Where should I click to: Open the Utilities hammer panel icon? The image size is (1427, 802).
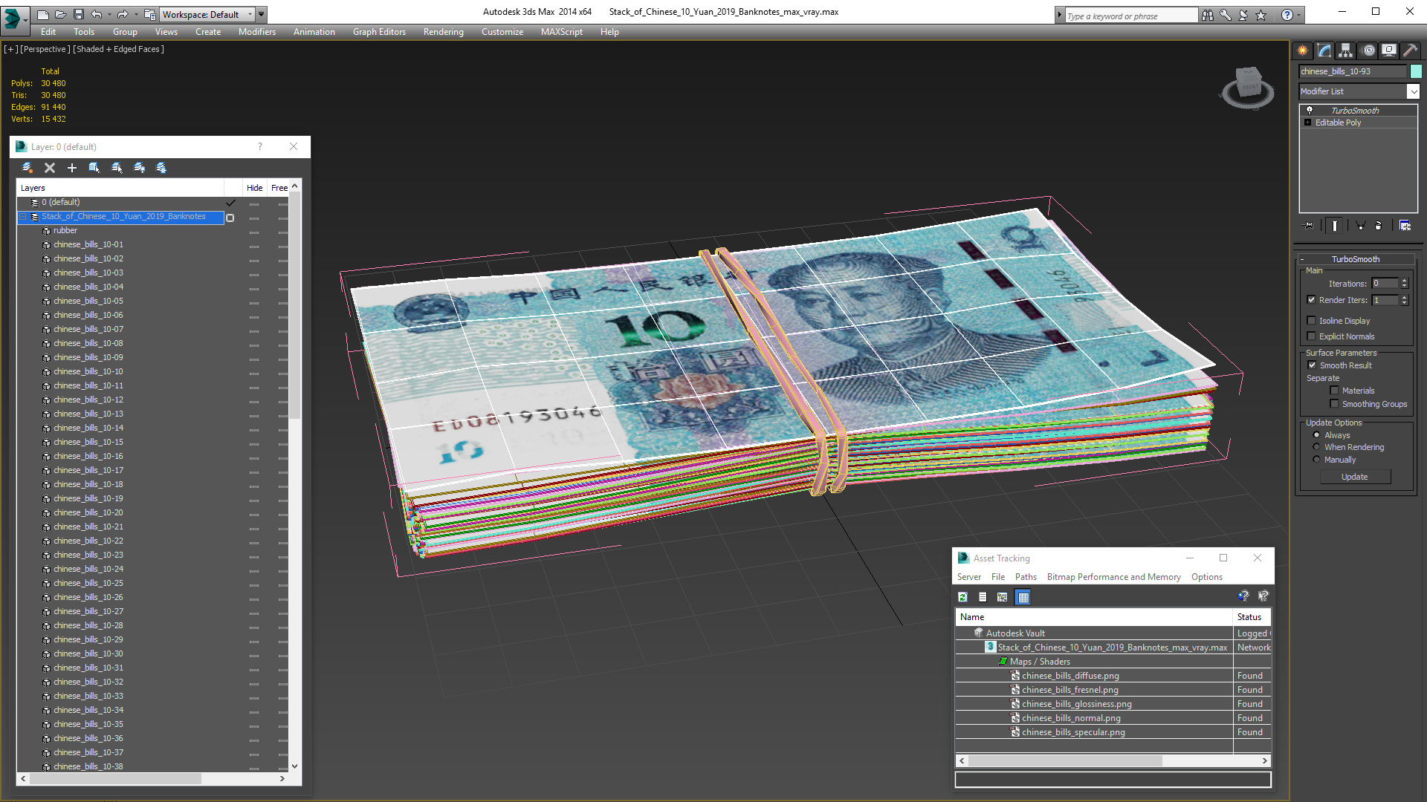tap(1410, 50)
